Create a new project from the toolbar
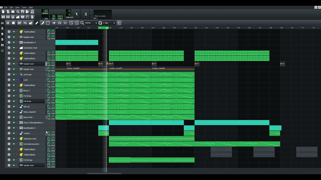This screenshot has width=321, height=180. click(3, 11)
